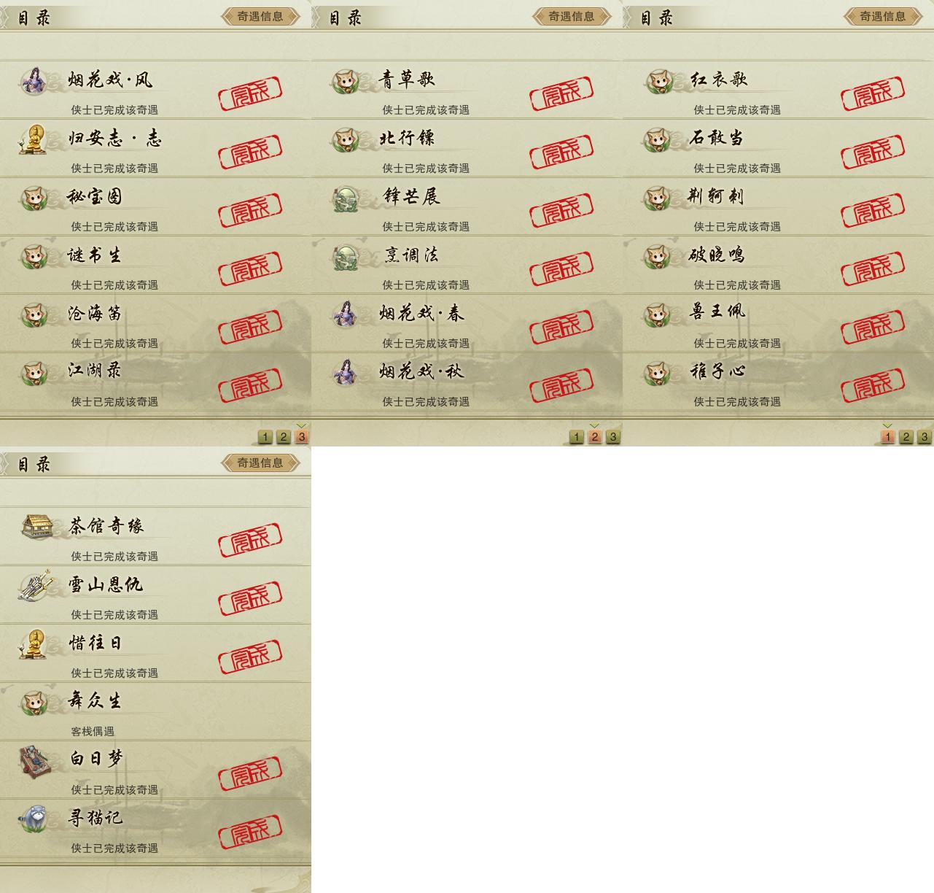Viewport: 934px width, 893px height.
Task: Click the golden Buddha icon beside 归安志·志
Action: point(33,139)
